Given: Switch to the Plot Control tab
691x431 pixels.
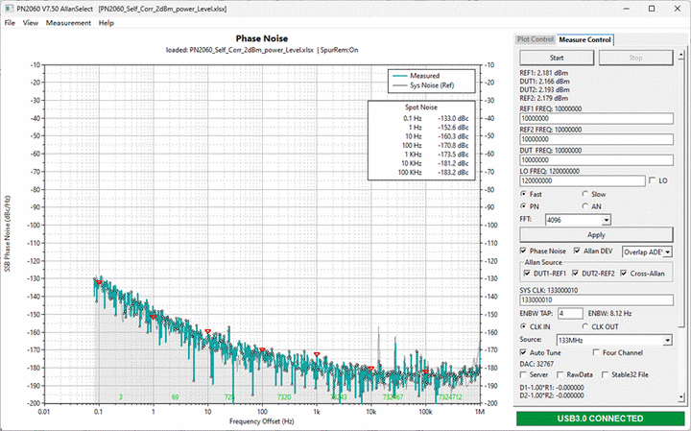Looking at the screenshot, I should [x=535, y=39].
